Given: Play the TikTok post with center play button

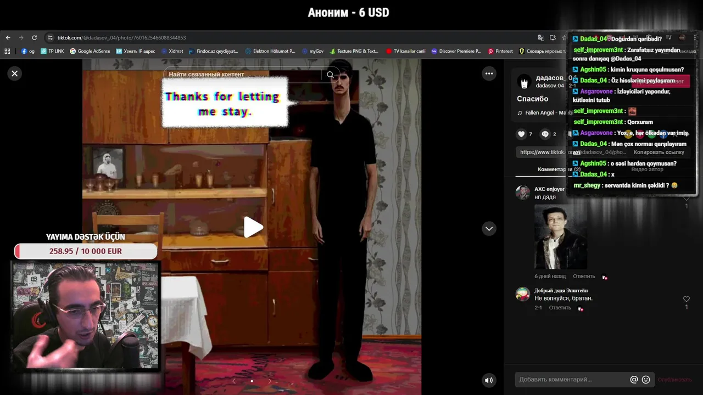Looking at the screenshot, I should (x=253, y=227).
